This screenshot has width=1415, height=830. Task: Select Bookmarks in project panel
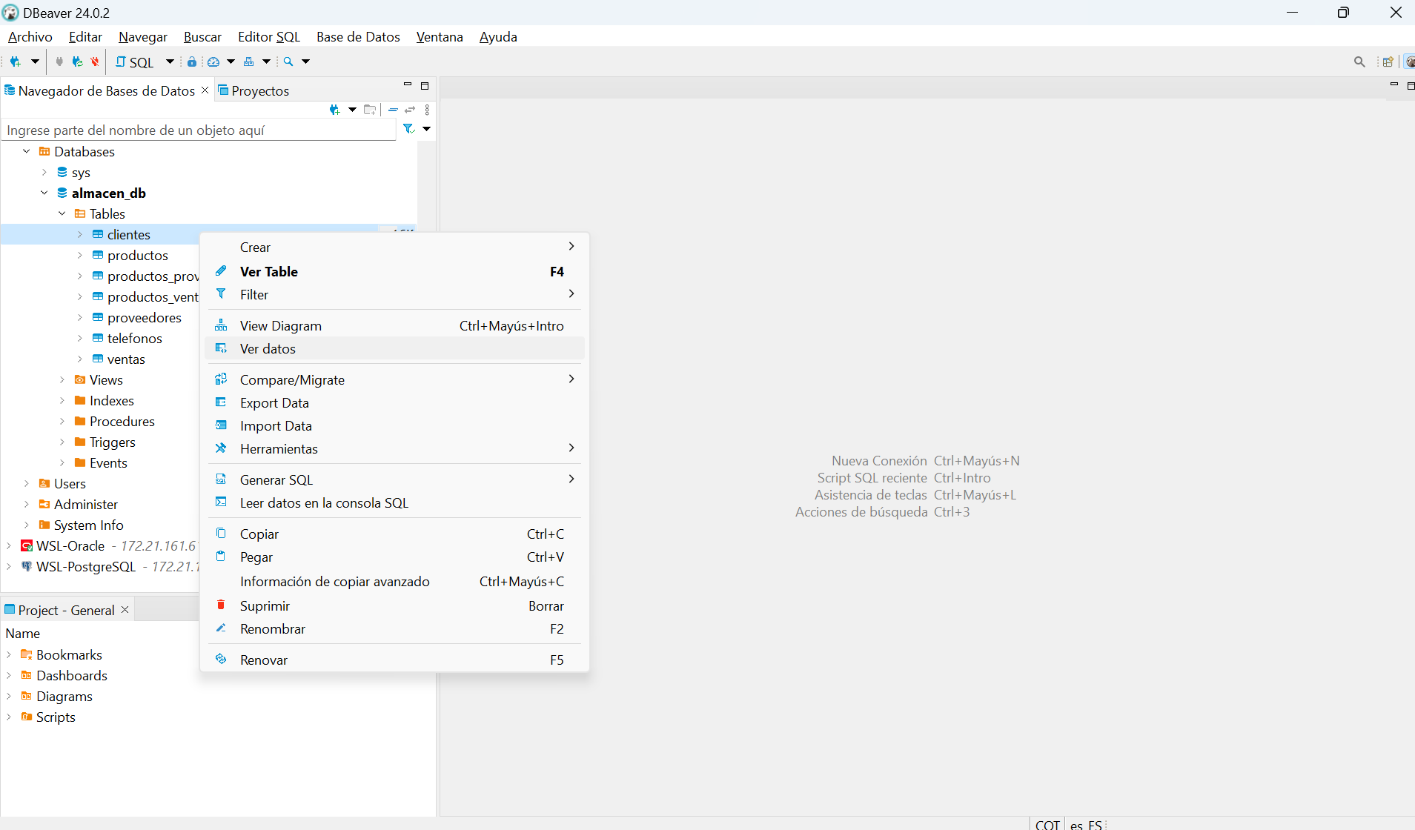pyautogui.click(x=69, y=654)
